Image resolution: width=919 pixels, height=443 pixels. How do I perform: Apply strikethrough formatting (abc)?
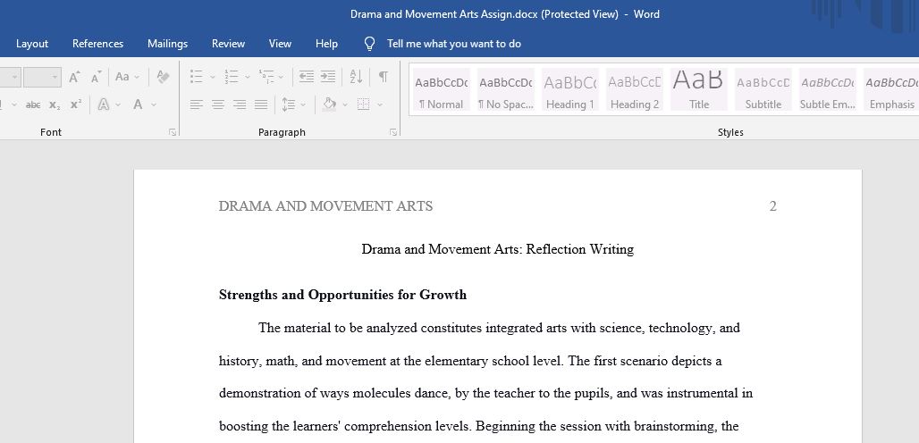click(33, 104)
